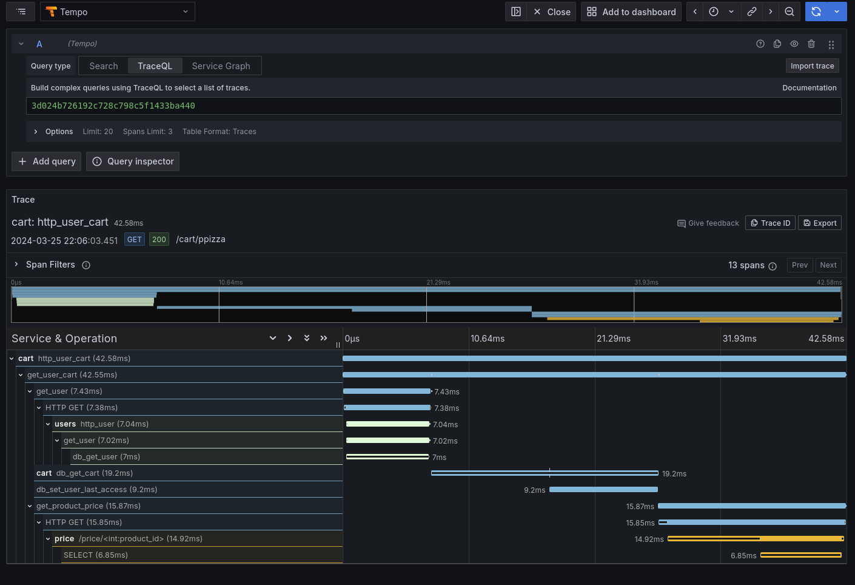Open the time picker clock dropdown

[x=722, y=12]
